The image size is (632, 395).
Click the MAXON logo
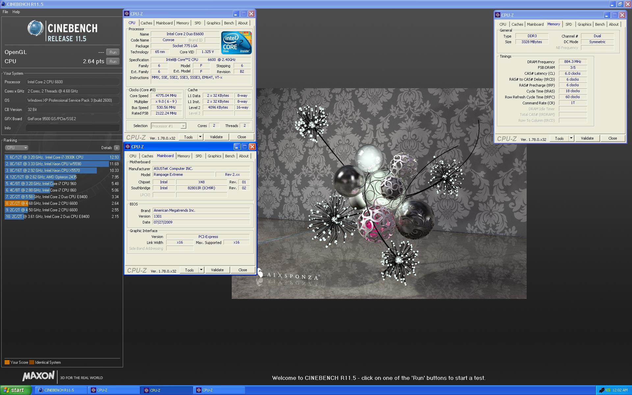click(38, 376)
